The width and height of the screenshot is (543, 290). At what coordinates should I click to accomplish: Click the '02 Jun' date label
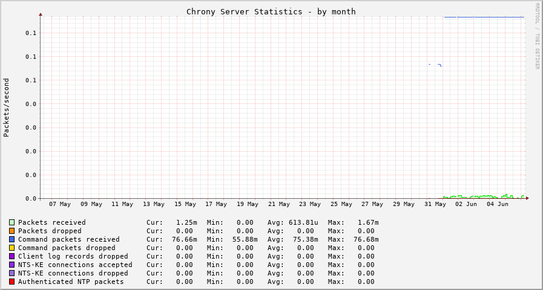pyautogui.click(x=466, y=204)
